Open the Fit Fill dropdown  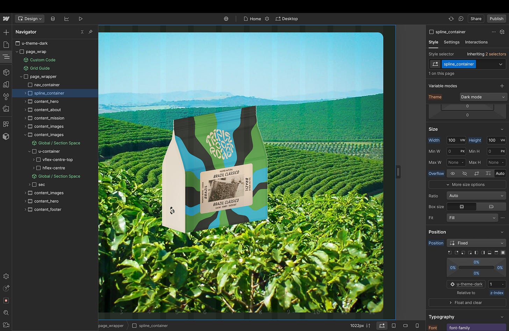[x=472, y=218]
